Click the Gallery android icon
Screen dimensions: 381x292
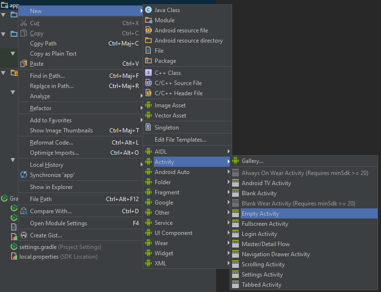[235, 161]
